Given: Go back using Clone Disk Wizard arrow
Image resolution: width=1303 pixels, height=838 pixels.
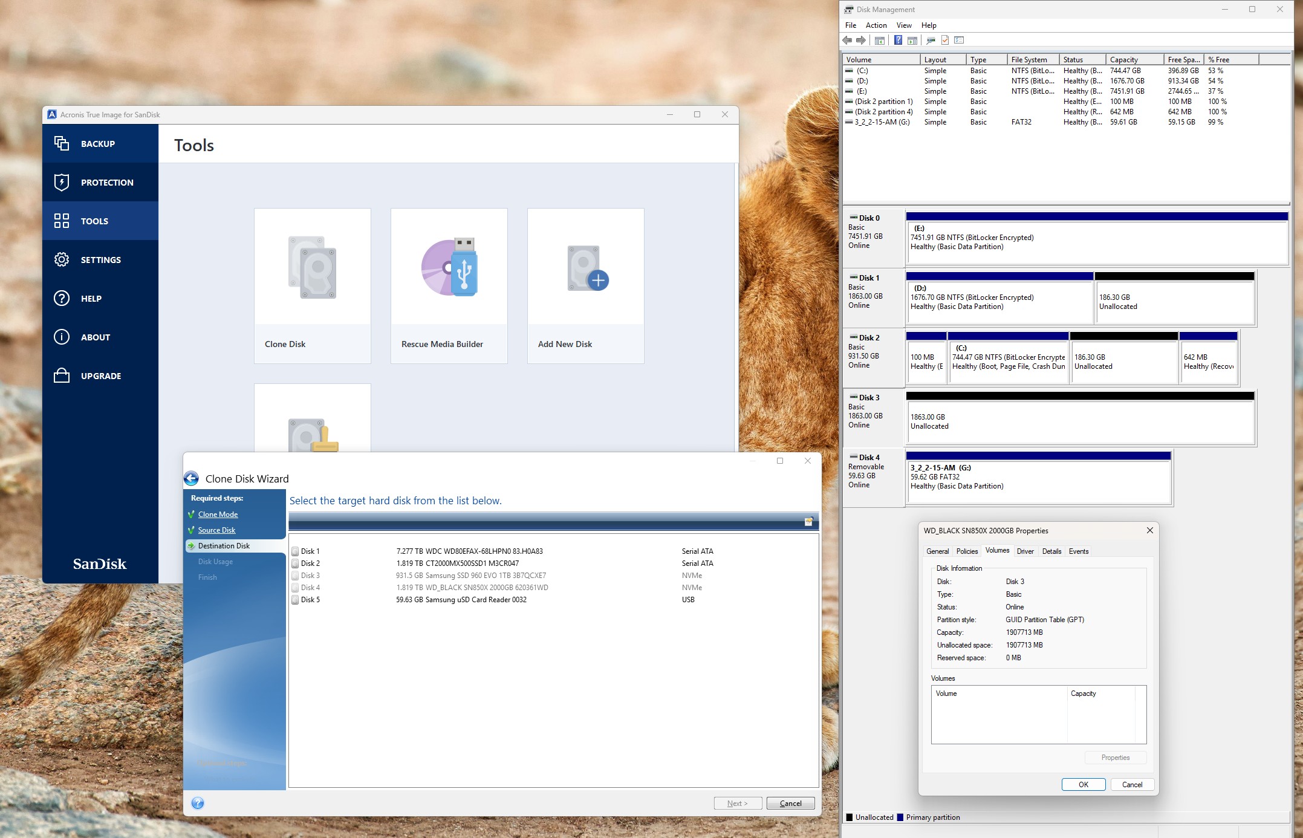Looking at the screenshot, I should [x=192, y=478].
